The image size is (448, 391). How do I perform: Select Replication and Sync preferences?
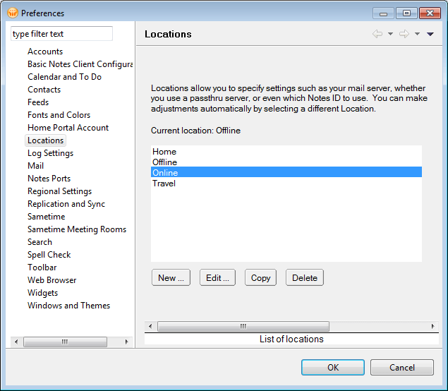pos(66,204)
